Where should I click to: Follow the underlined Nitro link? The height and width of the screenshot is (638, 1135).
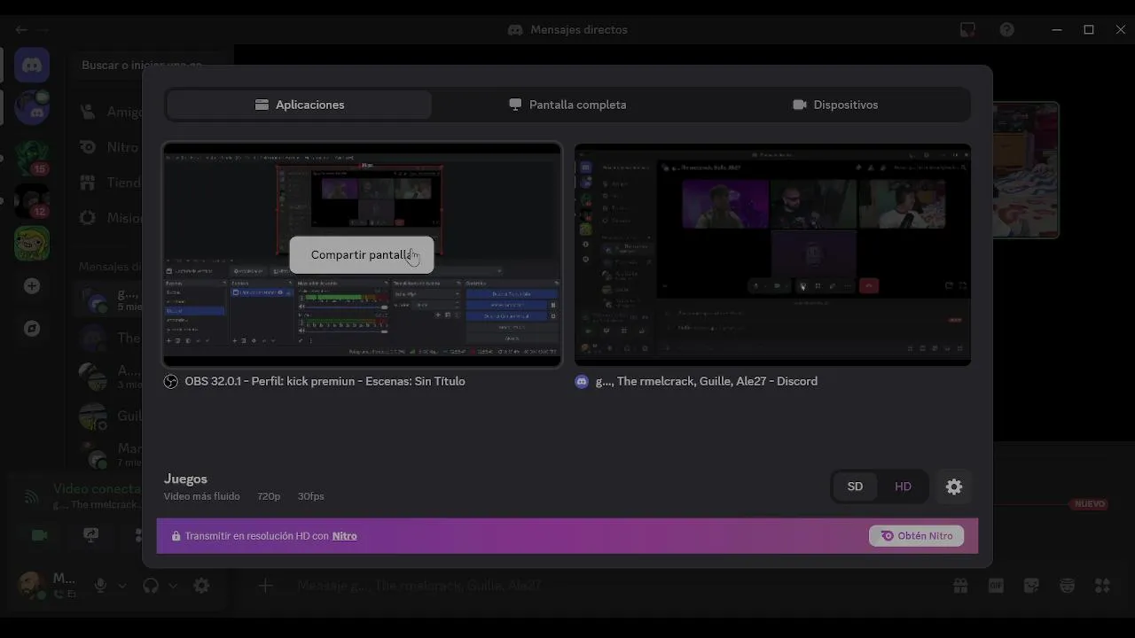[344, 536]
